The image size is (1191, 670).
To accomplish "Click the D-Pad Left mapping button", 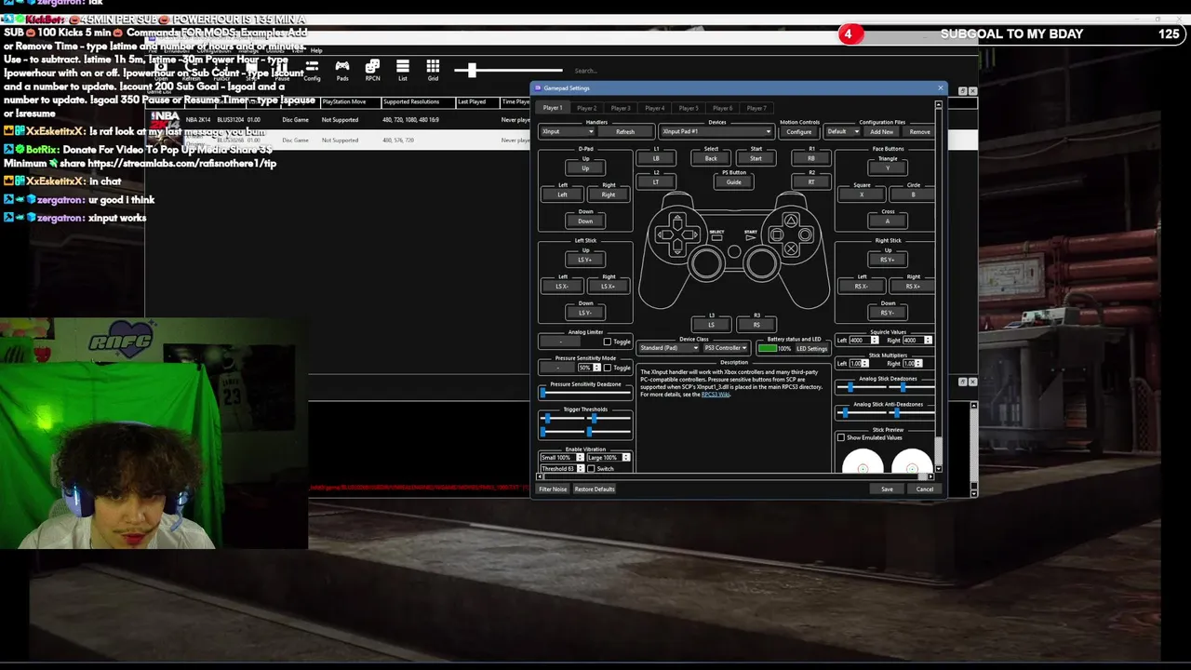I will [562, 194].
